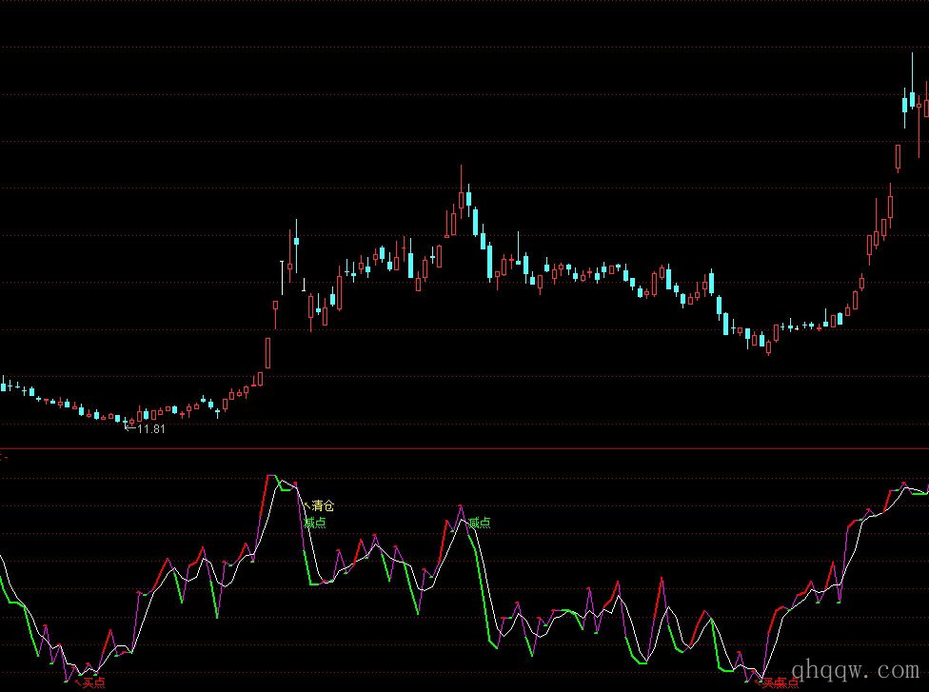Screen dimensions: 929x692
Task: Click the red 买点 marker at bottom left
Action: tap(92, 682)
